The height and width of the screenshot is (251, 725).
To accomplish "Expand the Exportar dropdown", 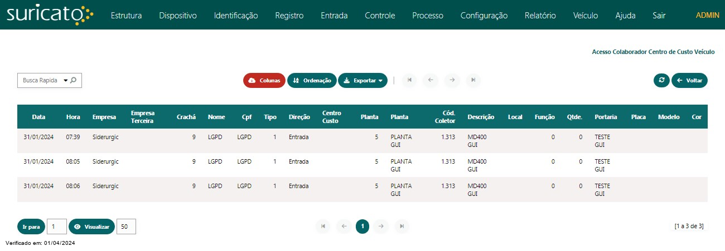I will [x=363, y=80].
